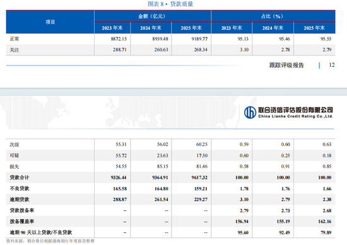Click the China Lianhe Credit Rating logo icon
The height and width of the screenshot is (245, 347).
(250, 112)
